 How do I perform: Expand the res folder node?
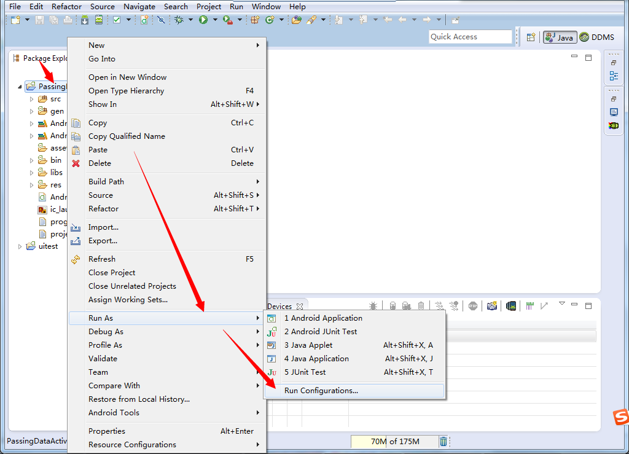(x=32, y=185)
